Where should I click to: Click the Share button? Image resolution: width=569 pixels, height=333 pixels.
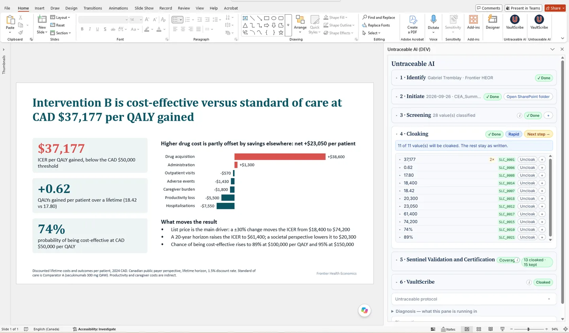coord(555,8)
